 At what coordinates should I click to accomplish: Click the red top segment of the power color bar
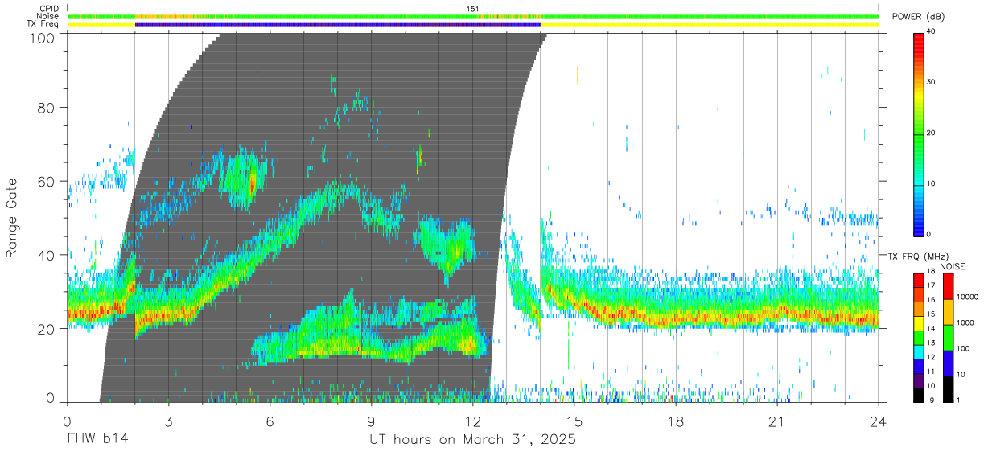(x=919, y=46)
